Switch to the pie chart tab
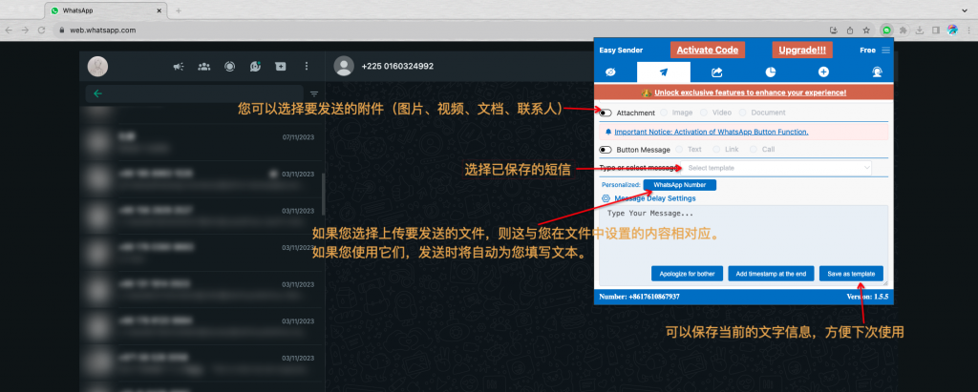This screenshot has width=978, height=392. point(771,72)
